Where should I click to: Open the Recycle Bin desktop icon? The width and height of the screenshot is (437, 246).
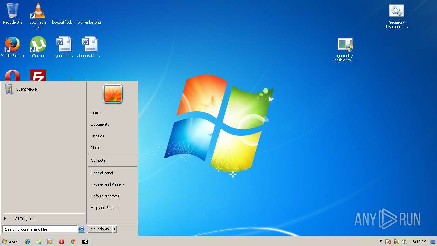coord(12,14)
